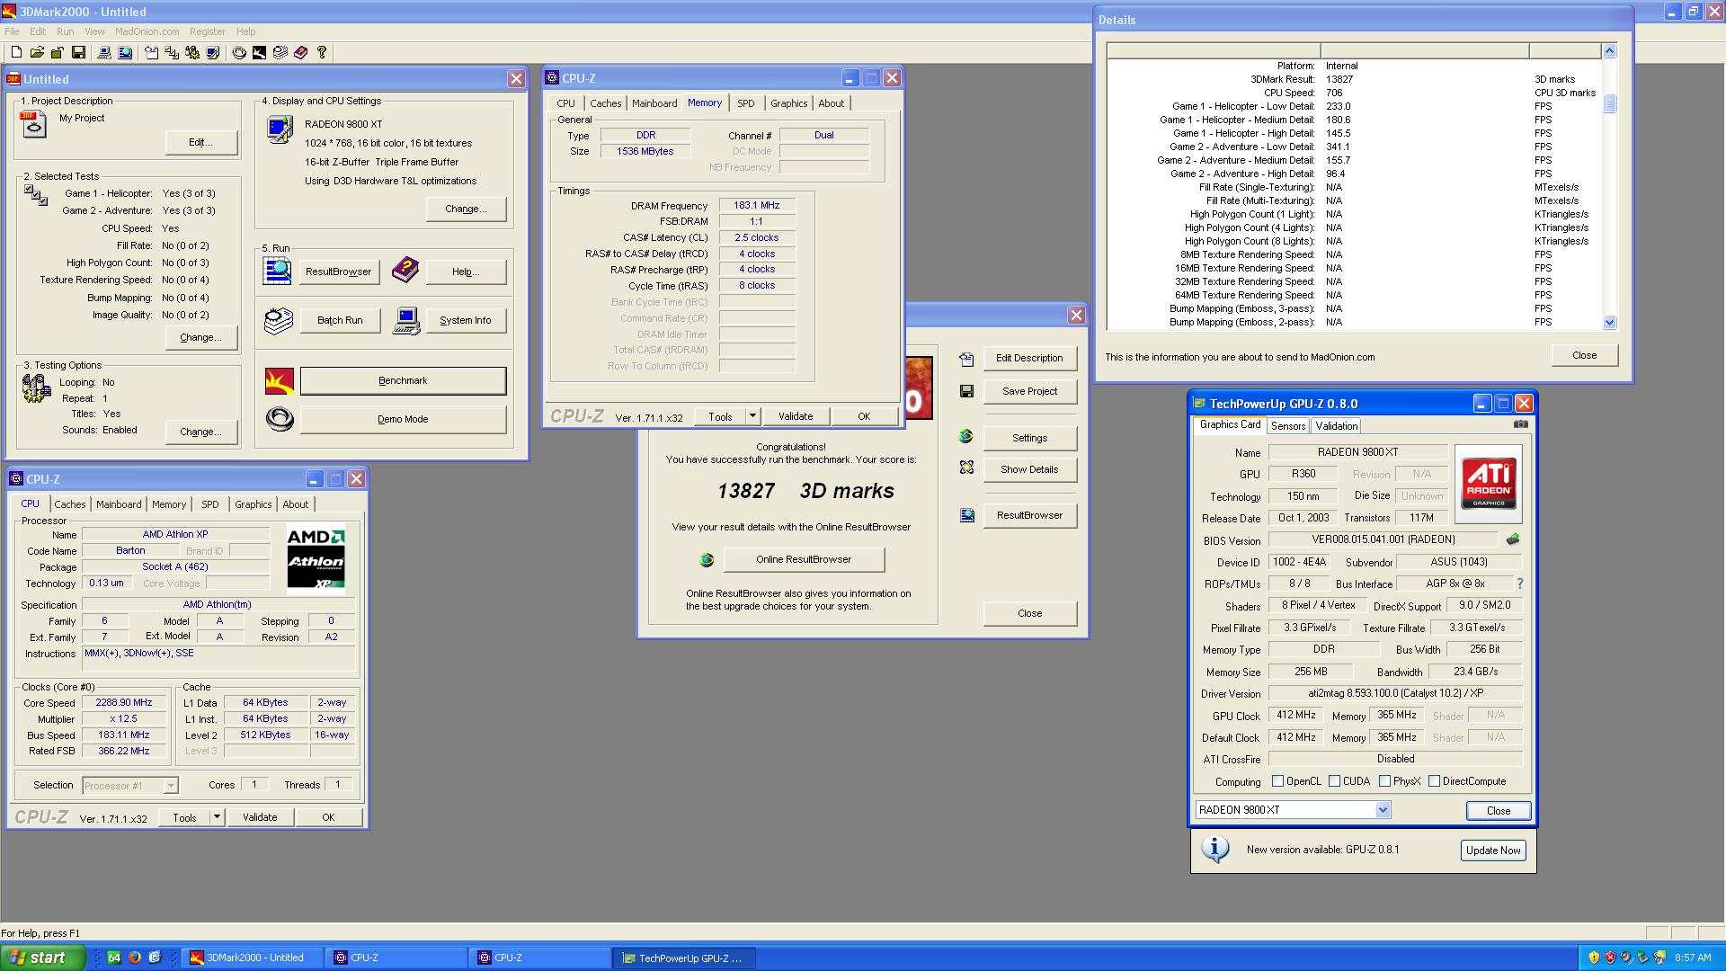Open the Register menu

[x=207, y=31]
